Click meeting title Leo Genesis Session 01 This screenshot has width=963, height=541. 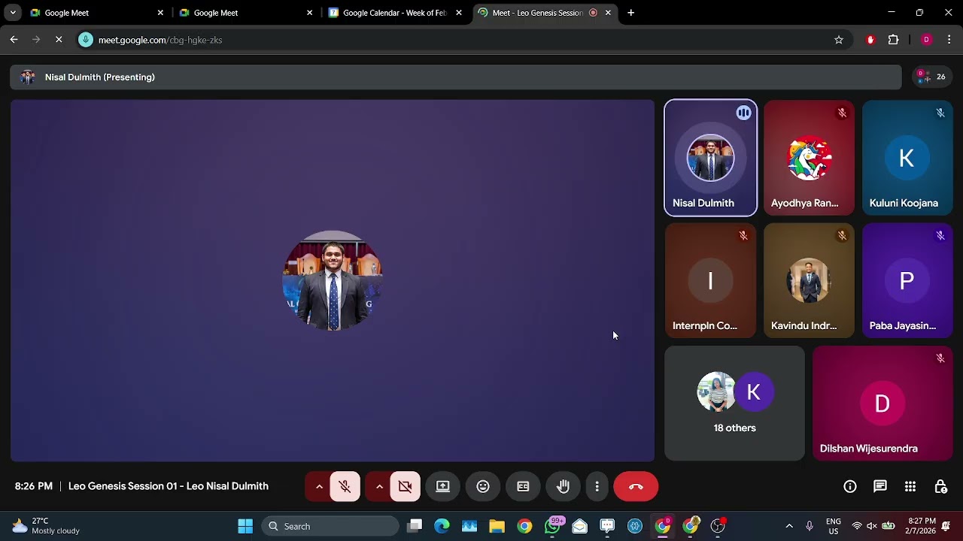(x=168, y=486)
